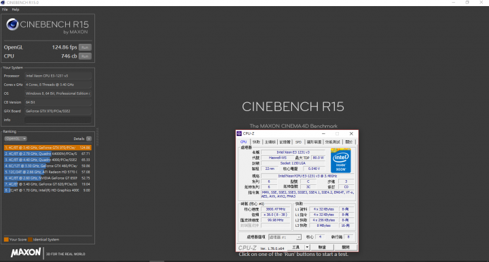Click the 80.0 W TDP field
The image size is (489, 262).
pyautogui.click(x=319, y=158)
